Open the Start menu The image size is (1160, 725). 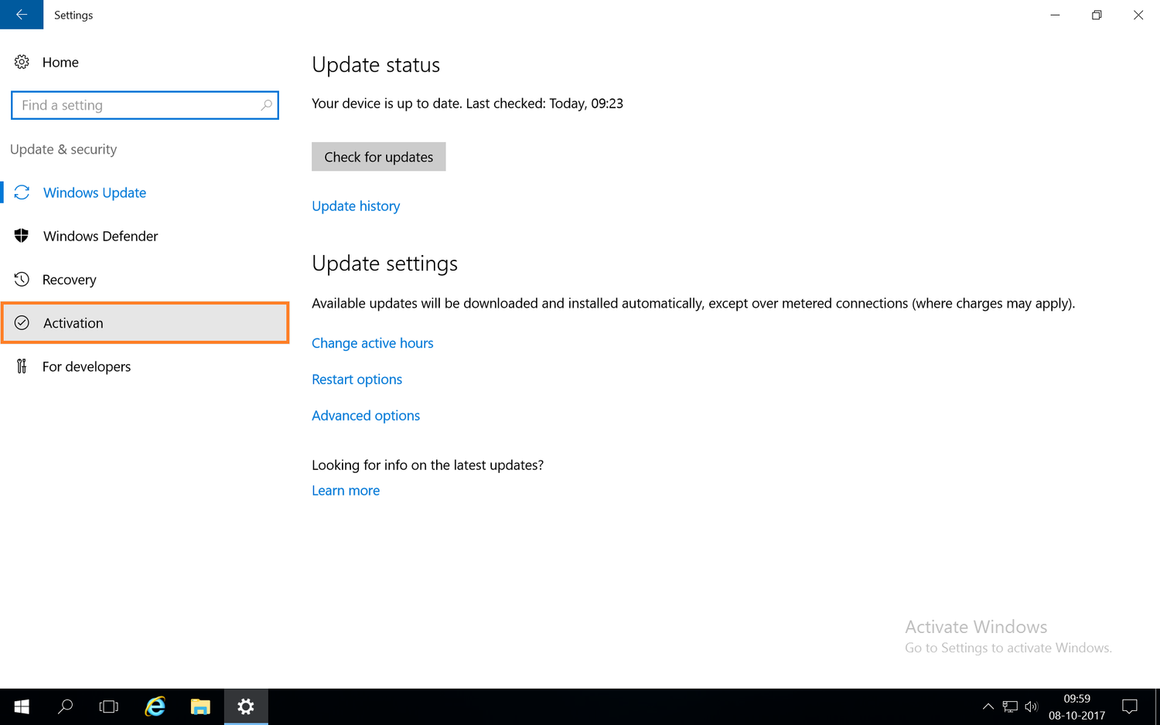(21, 706)
